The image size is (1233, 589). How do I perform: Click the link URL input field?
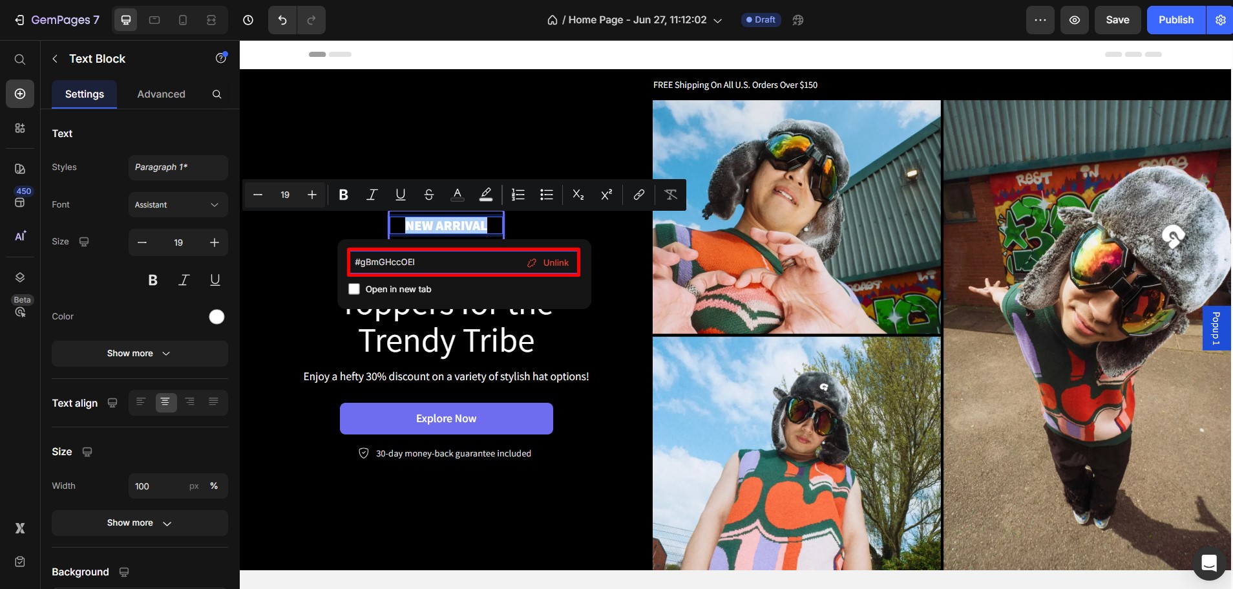coord(420,262)
